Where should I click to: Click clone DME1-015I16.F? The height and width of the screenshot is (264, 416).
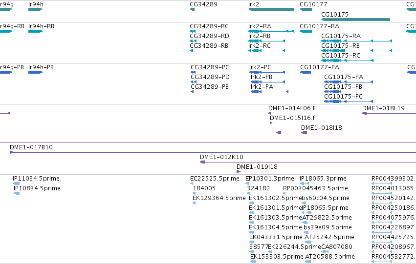point(293,118)
